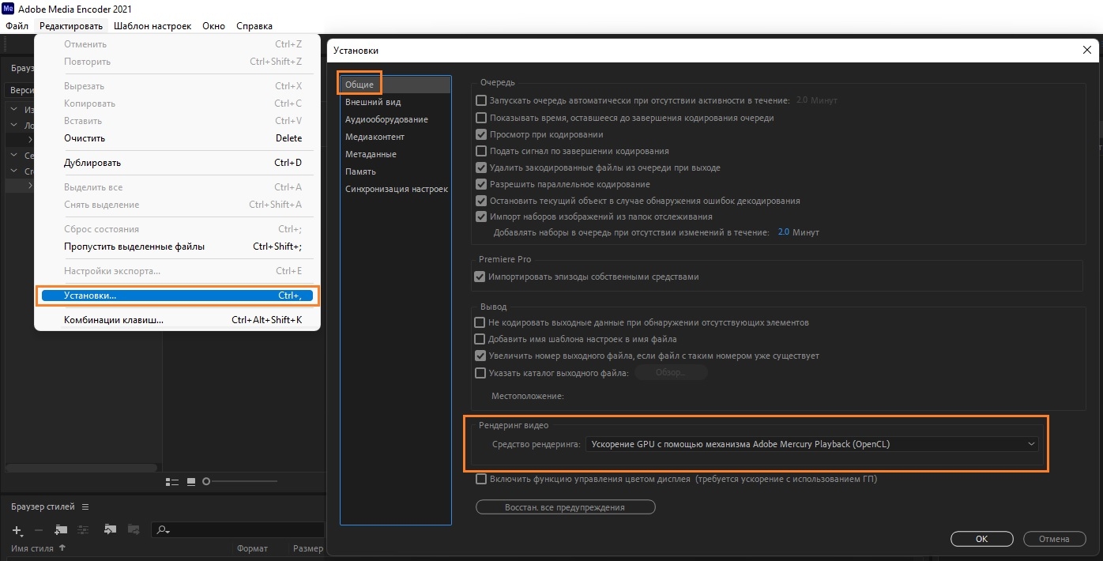This screenshot has height=561, width=1103.
Task: Uncheck Просмотр при кодировании
Action: [480, 134]
